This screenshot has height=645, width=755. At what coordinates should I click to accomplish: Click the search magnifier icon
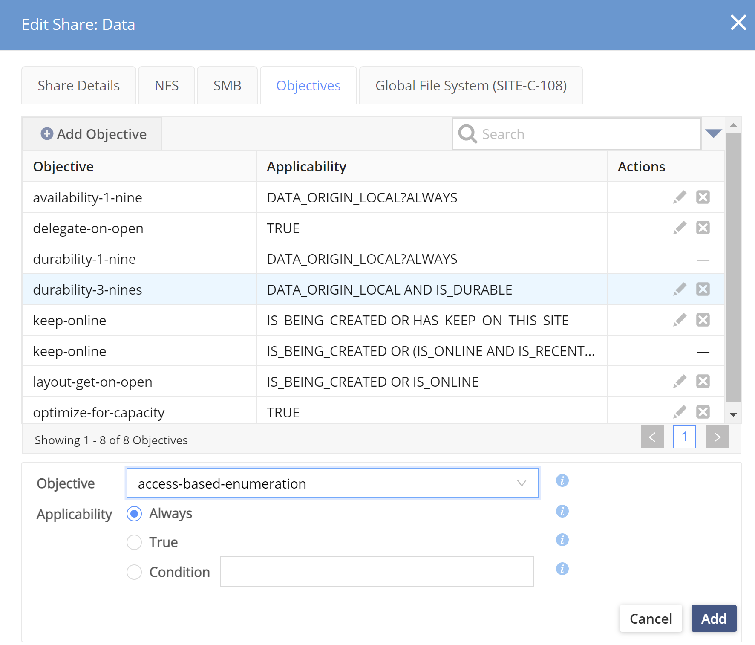point(467,134)
